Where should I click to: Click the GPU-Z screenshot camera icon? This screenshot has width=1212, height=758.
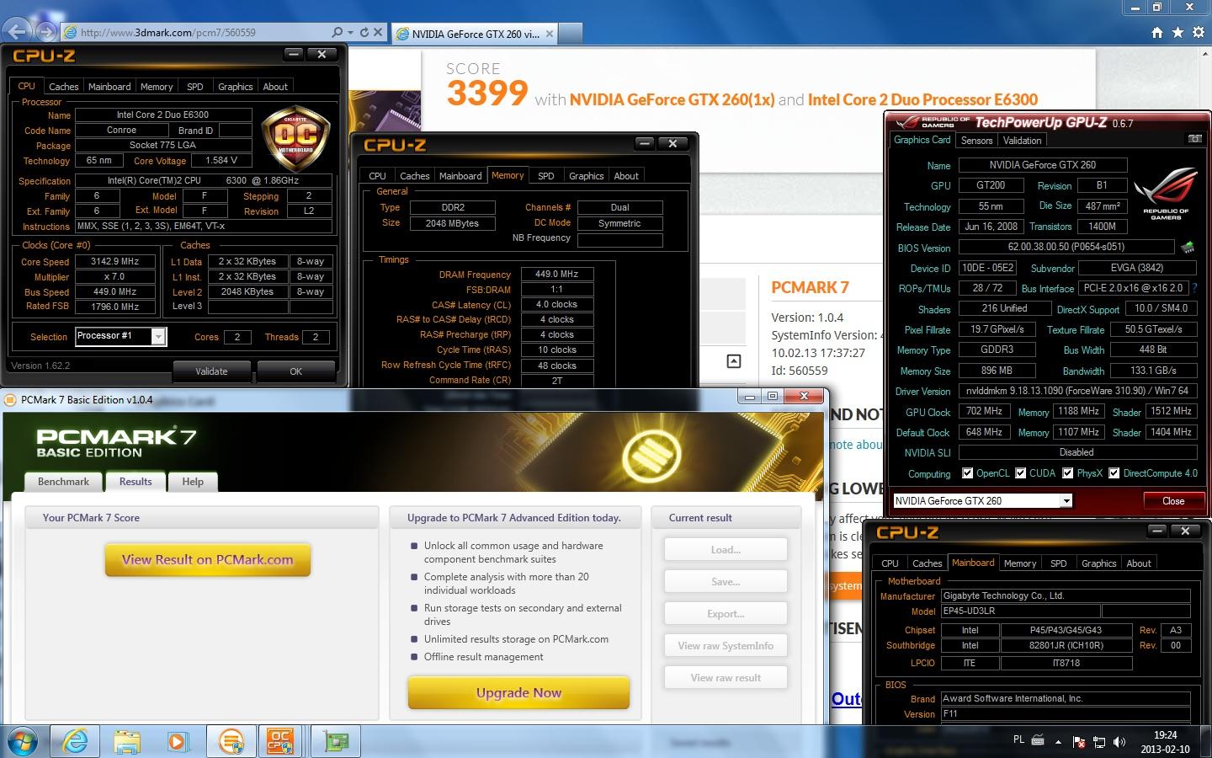(x=1194, y=139)
